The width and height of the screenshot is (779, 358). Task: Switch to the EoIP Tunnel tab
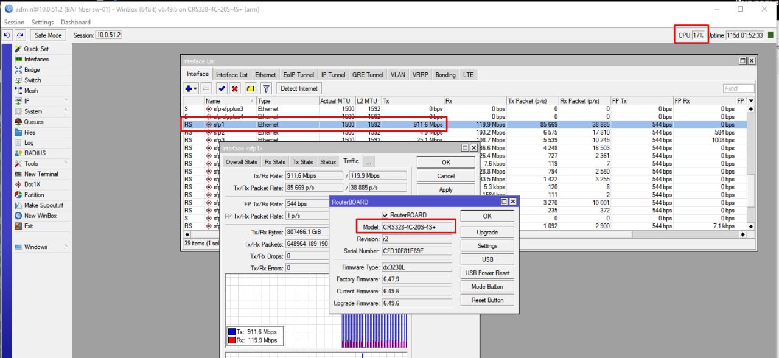(x=299, y=75)
